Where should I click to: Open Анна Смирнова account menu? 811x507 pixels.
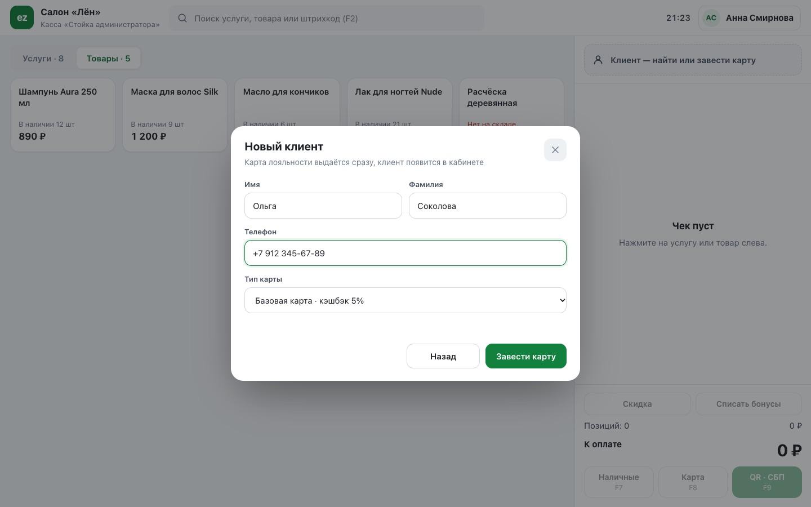(x=749, y=18)
